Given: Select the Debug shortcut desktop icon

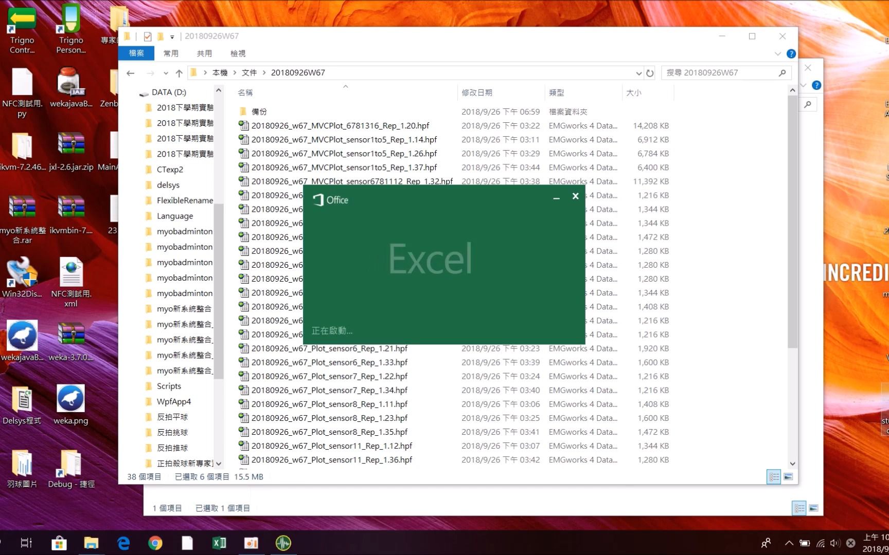Looking at the screenshot, I should coord(71,469).
